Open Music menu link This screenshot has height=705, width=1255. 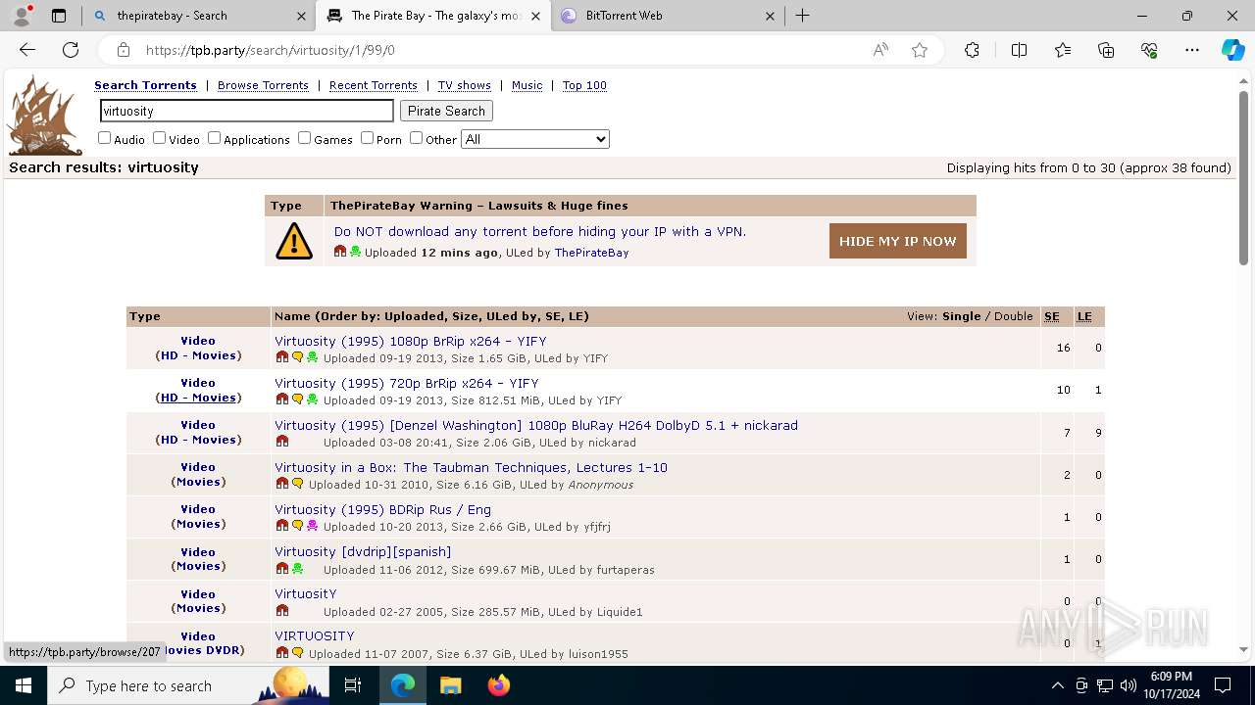coord(527,85)
